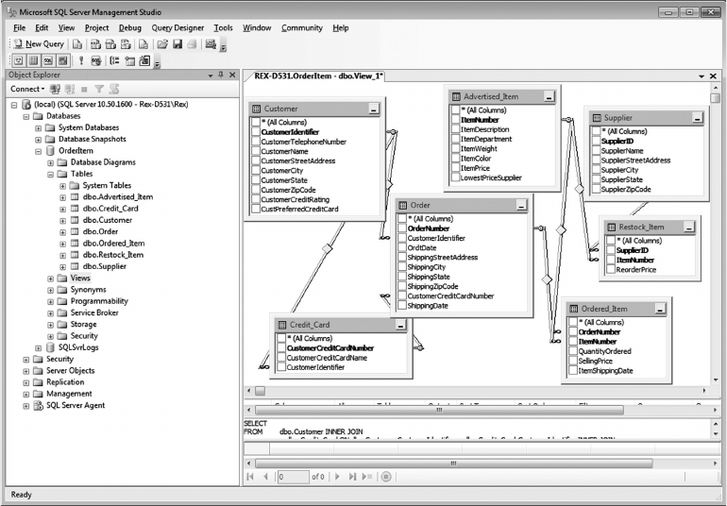Screen dimensions: 727x506
Task: Close the Object Explorer panel
Action: point(232,75)
